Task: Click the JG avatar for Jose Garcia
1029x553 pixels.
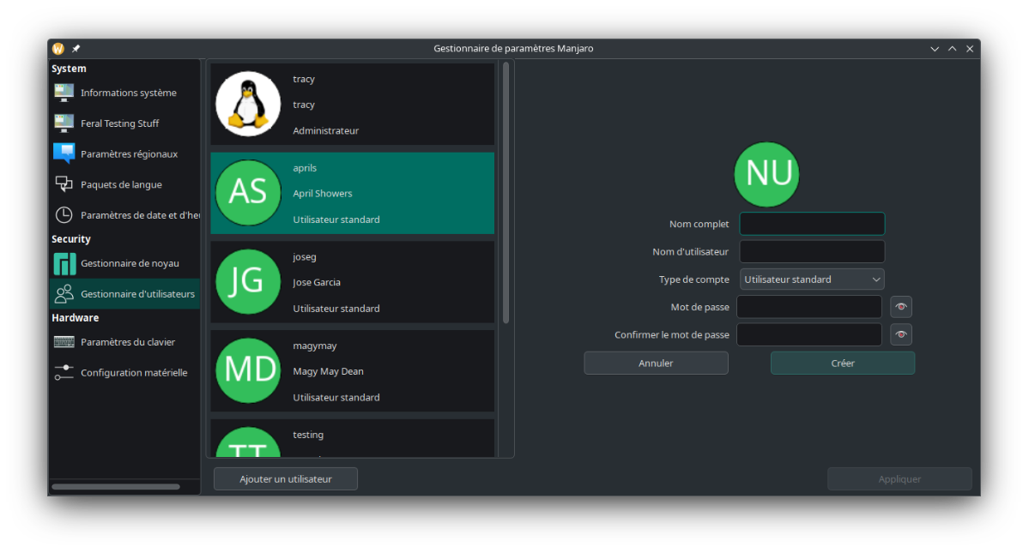Action: (248, 282)
